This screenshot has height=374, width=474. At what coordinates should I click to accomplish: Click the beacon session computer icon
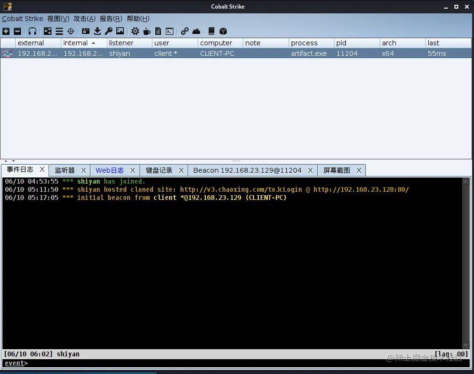[8, 53]
